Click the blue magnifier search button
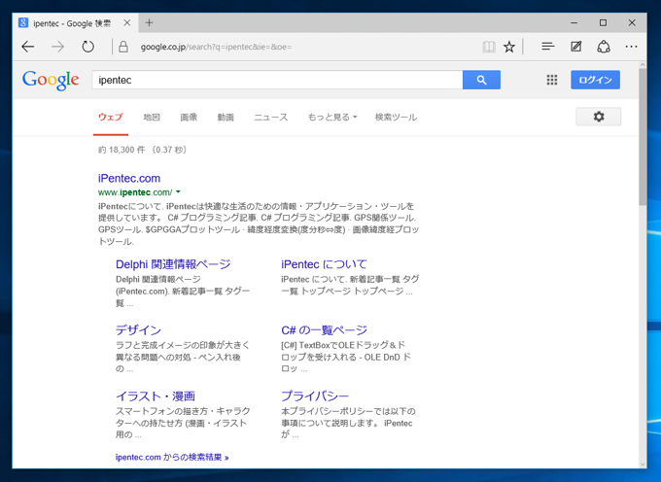The image size is (661, 482). [481, 80]
